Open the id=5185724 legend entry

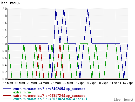tap(49, 95)
